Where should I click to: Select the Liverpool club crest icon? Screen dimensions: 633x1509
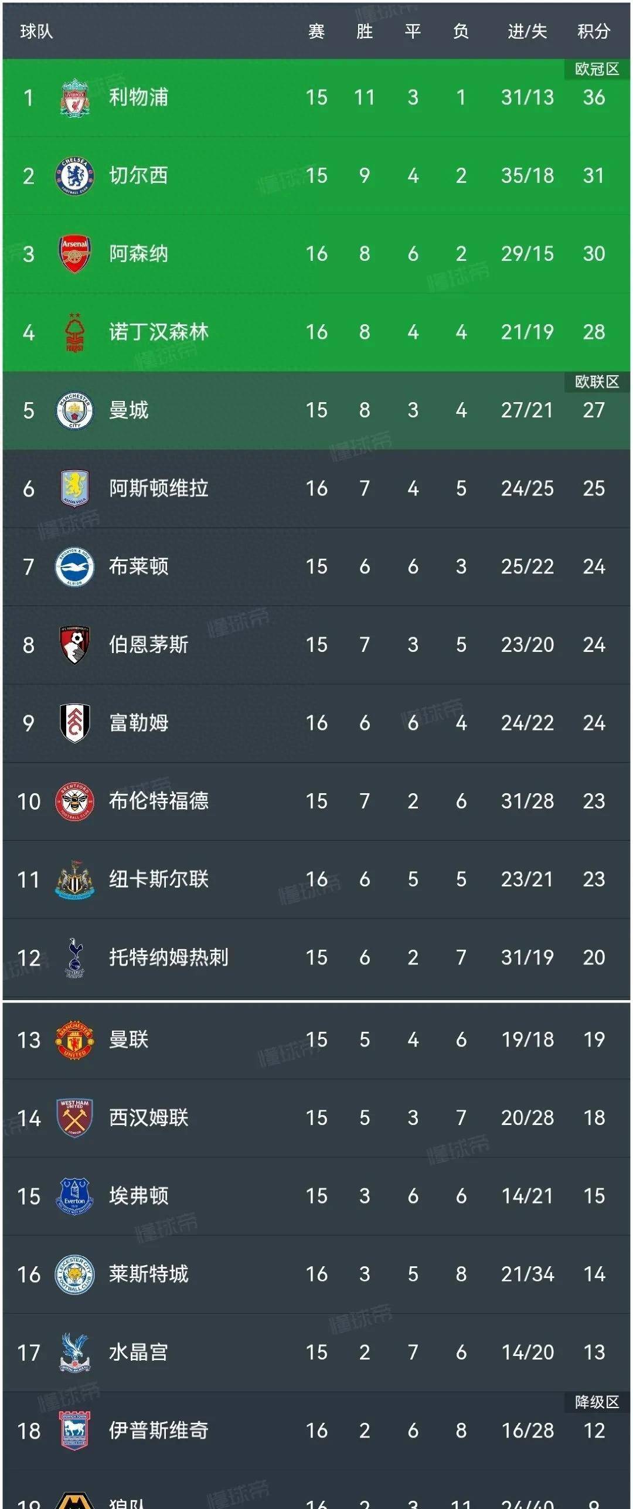[x=74, y=98]
